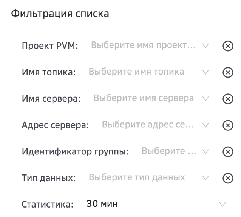Open the Адрес сервера dropdown arrow
Image resolution: width=241 pixels, height=217 pixels.
[x=205, y=125]
